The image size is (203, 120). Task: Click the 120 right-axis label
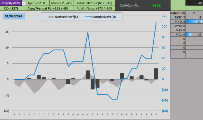(165, 16)
